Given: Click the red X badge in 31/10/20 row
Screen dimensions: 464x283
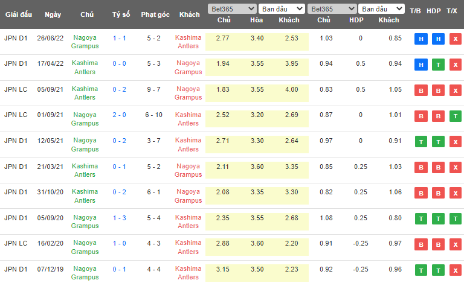Looking at the screenshot, I should tap(456, 193).
